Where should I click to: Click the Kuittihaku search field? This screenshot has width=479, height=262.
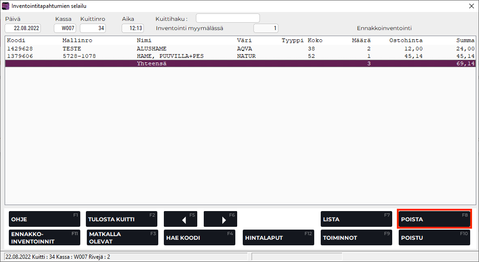click(x=227, y=19)
